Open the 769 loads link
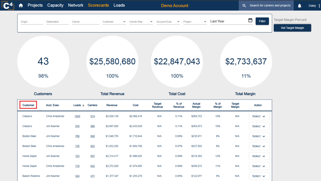 click(77, 136)
